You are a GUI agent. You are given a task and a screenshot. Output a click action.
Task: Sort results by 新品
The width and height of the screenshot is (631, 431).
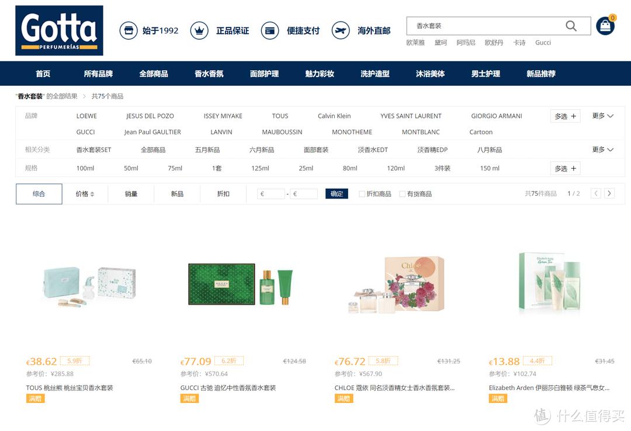point(177,194)
